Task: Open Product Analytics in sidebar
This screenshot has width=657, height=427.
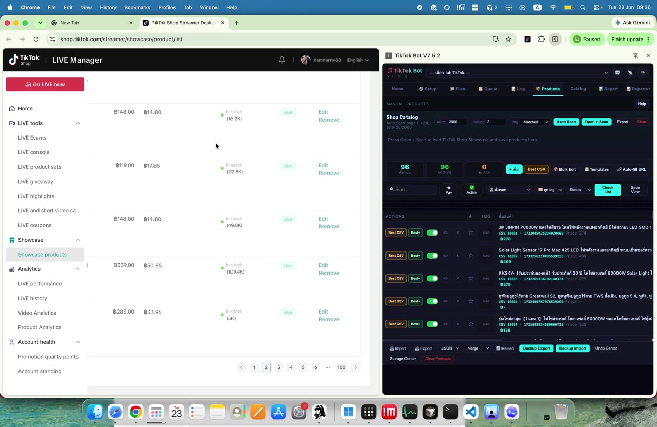Action: click(x=40, y=327)
